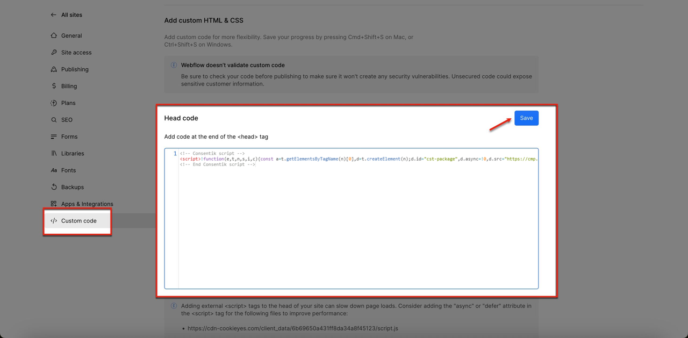Click the Fonts Aa icon
The image size is (688, 338).
tap(54, 170)
